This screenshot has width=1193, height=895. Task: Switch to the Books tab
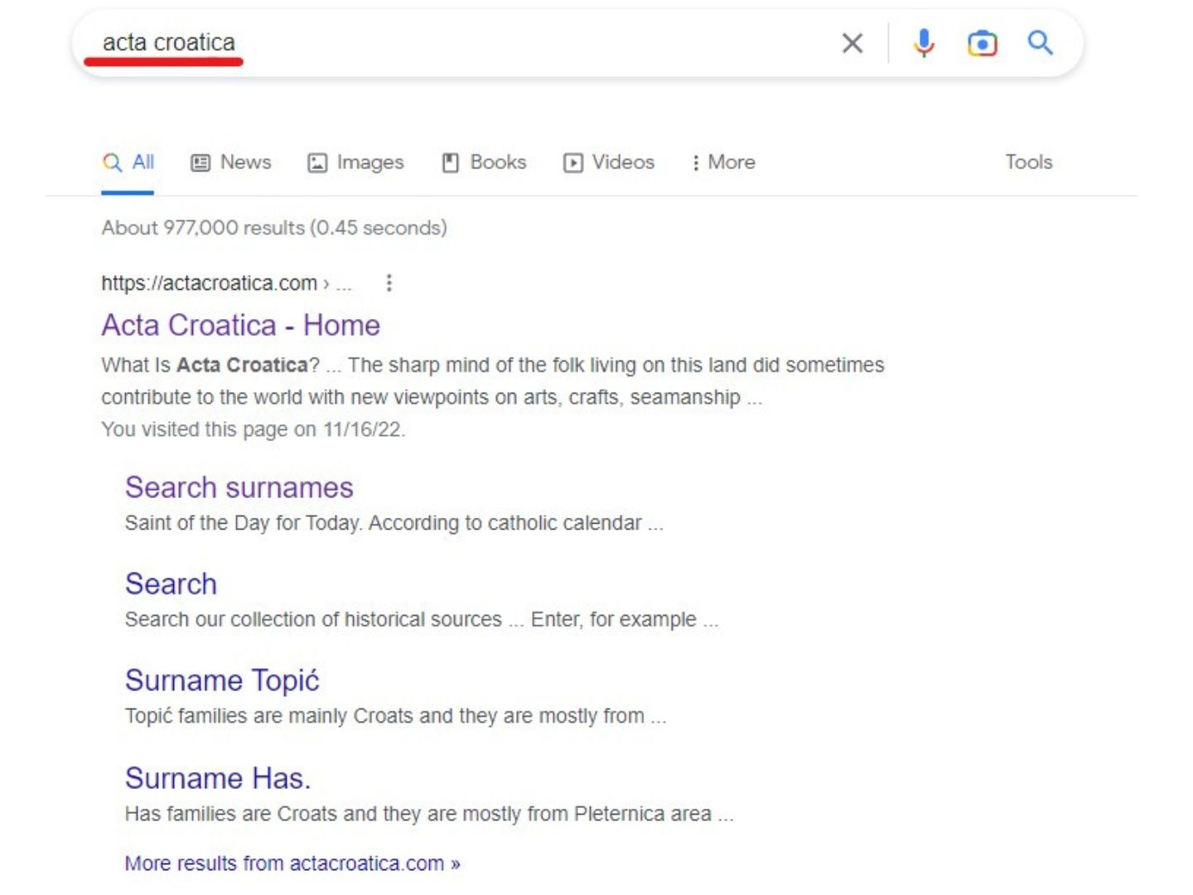tap(484, 162)
